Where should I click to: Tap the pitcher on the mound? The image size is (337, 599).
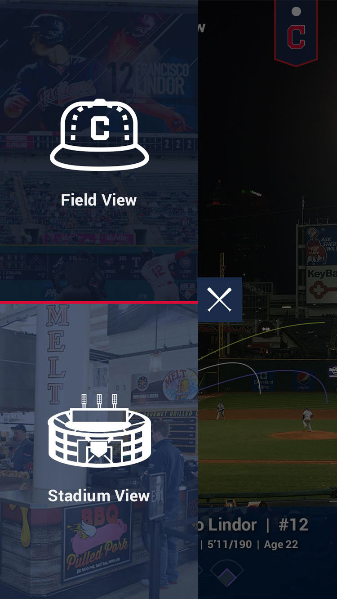(307, 419)
